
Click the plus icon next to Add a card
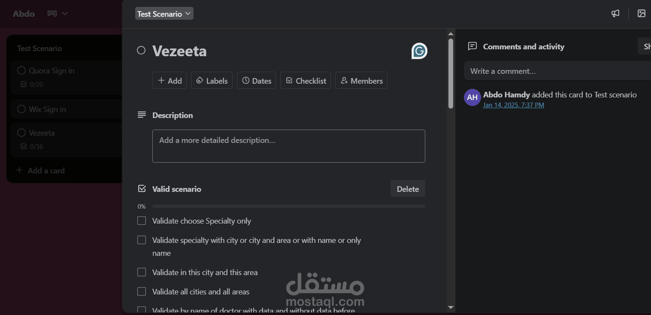[19, 170]
